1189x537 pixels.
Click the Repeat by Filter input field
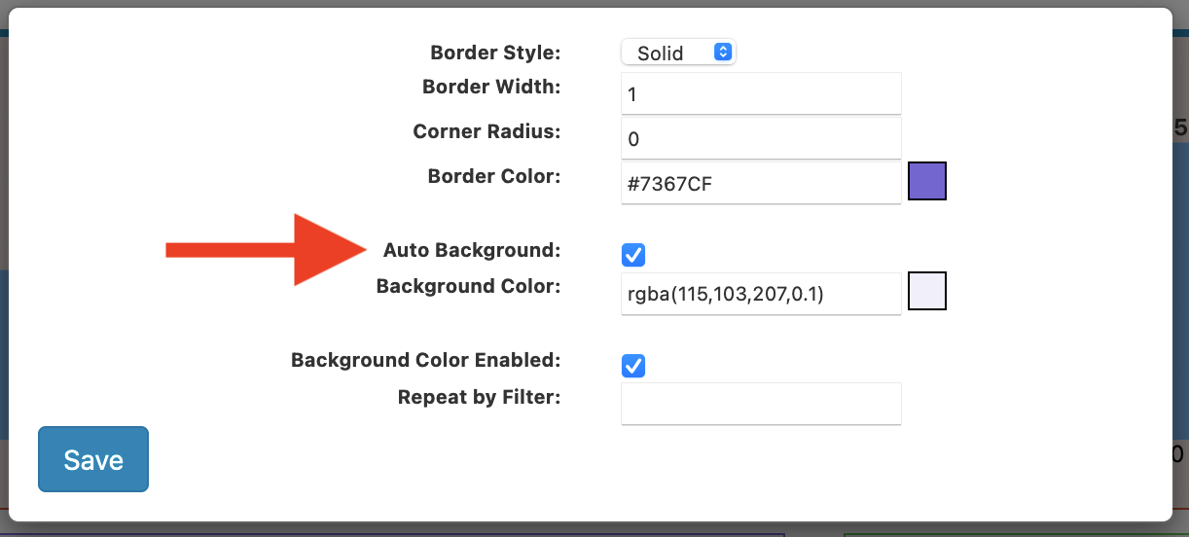[761, 404]
